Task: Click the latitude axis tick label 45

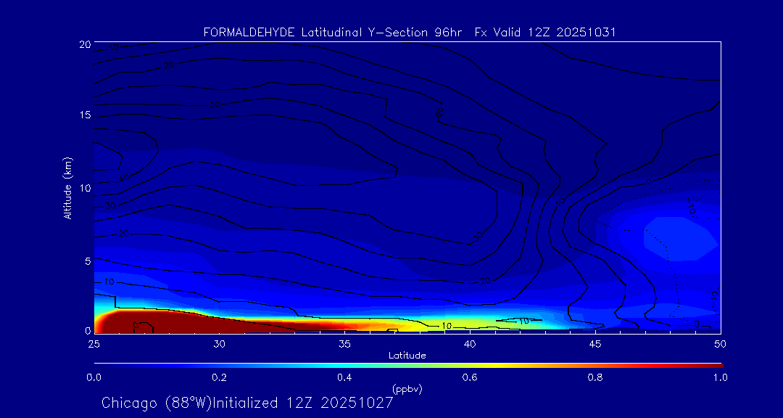Action: coord(595,344)
